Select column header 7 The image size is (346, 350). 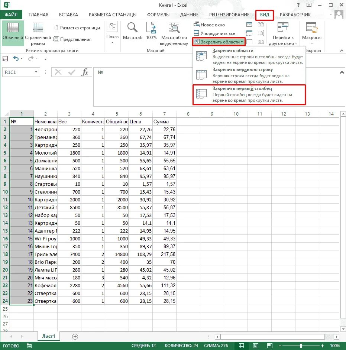(x=164, y=114)
